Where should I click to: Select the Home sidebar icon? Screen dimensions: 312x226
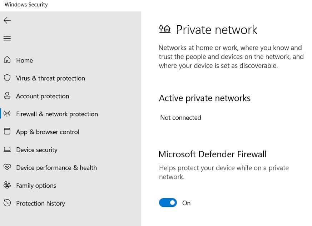tap(7, 60)
